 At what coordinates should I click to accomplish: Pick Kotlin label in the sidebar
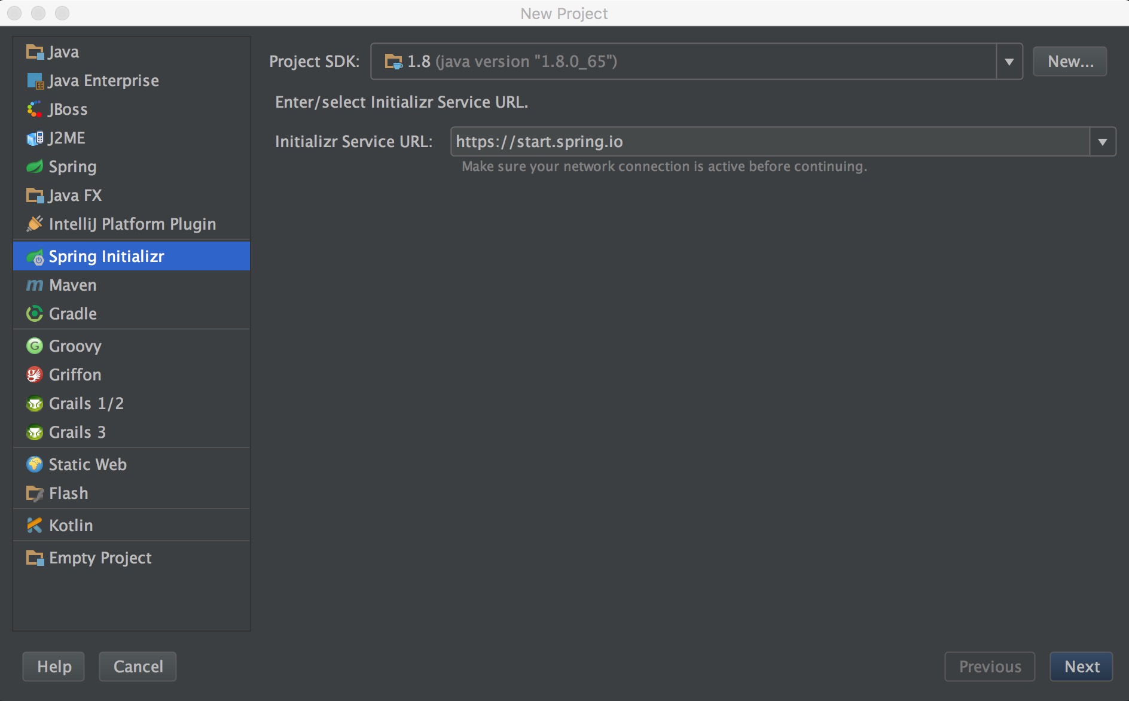pyautogui.click(x=71, y=525)
